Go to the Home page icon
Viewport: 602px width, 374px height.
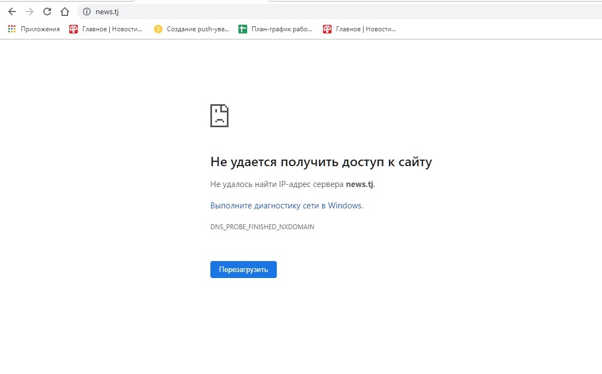[65, 12]
